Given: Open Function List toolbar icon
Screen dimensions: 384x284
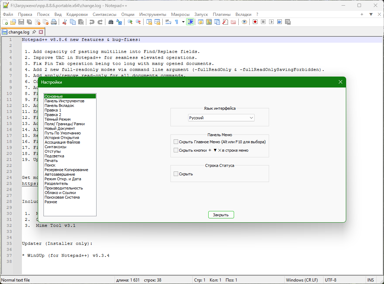Looking at the screenshot, I should coord(225,22).
